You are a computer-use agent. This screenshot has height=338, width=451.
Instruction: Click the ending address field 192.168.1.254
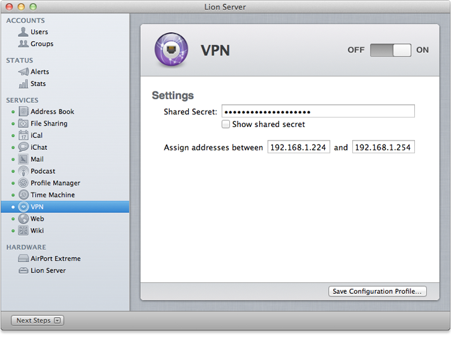coord(383,147)
